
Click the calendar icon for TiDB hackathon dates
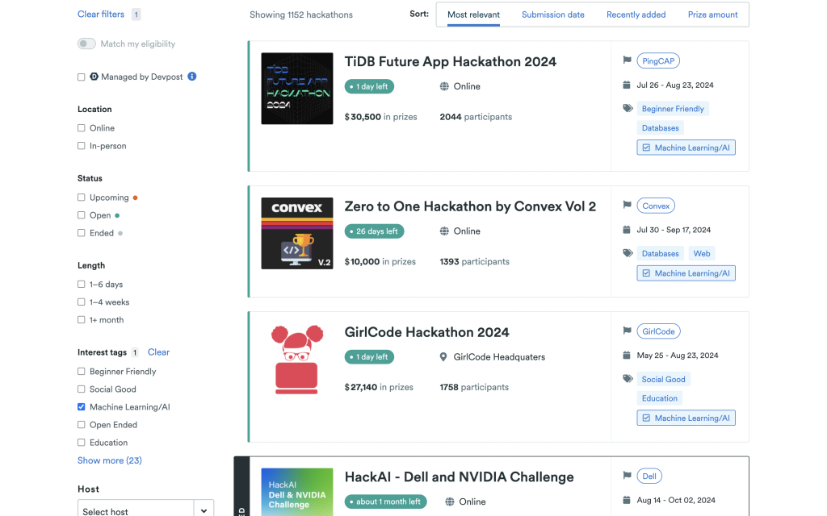[x=628, y=85]
